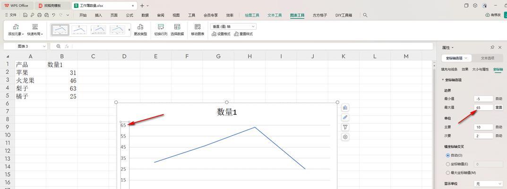Click 自动 button next to 次要
This screenshot has height=189, width=507.
coord(498,136)
